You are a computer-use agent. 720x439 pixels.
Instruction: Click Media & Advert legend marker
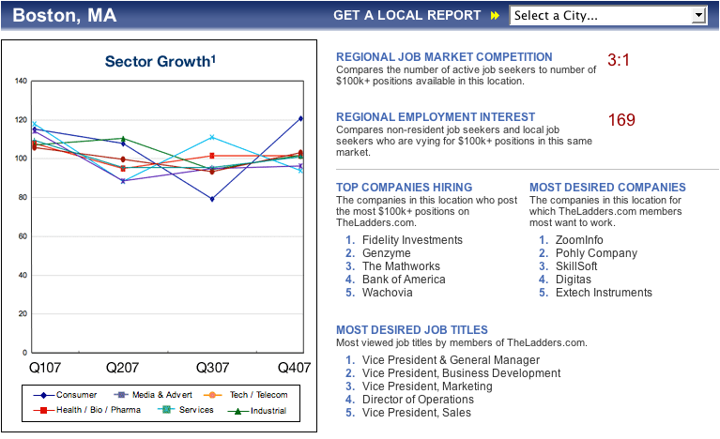121,395
